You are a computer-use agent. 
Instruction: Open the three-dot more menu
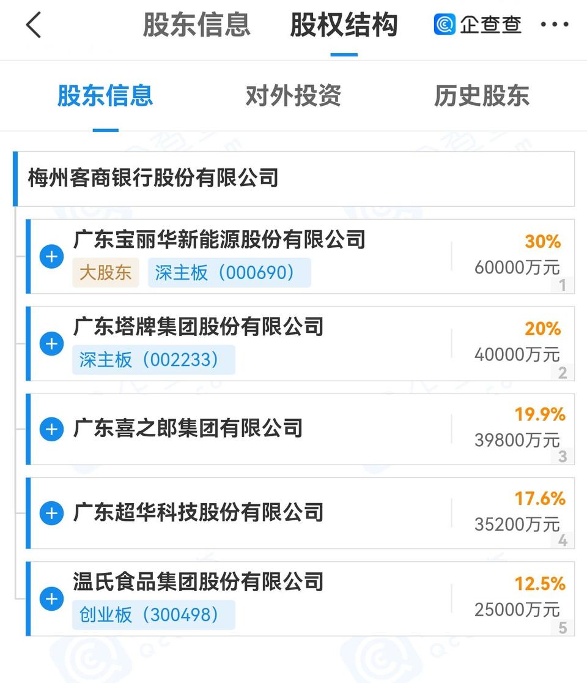[554, 25]
